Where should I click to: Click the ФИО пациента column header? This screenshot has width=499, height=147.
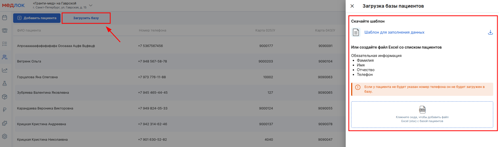[x=29, y=30]
